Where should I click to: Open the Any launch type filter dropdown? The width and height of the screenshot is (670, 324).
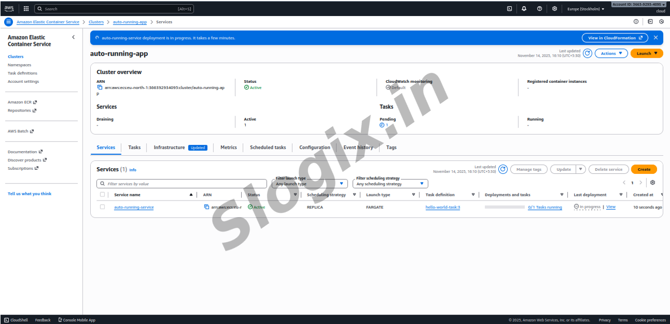[309, 184]
